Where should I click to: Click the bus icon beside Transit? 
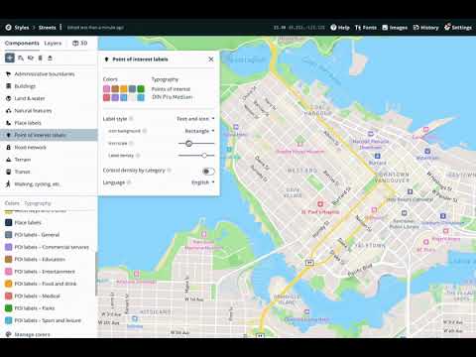click(x=9, y=172)
